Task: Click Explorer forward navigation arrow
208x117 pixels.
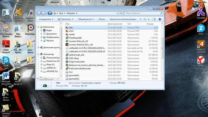Action: tap(43, 13)
